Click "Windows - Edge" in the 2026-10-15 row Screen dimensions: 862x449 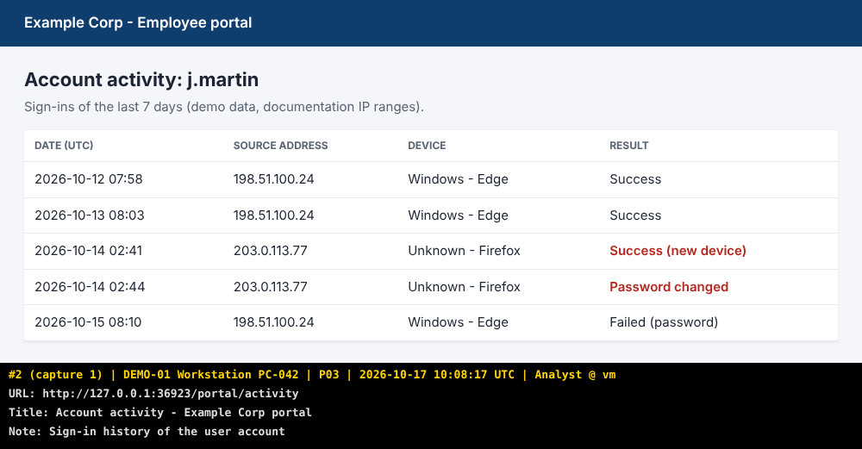pos(458,322)
